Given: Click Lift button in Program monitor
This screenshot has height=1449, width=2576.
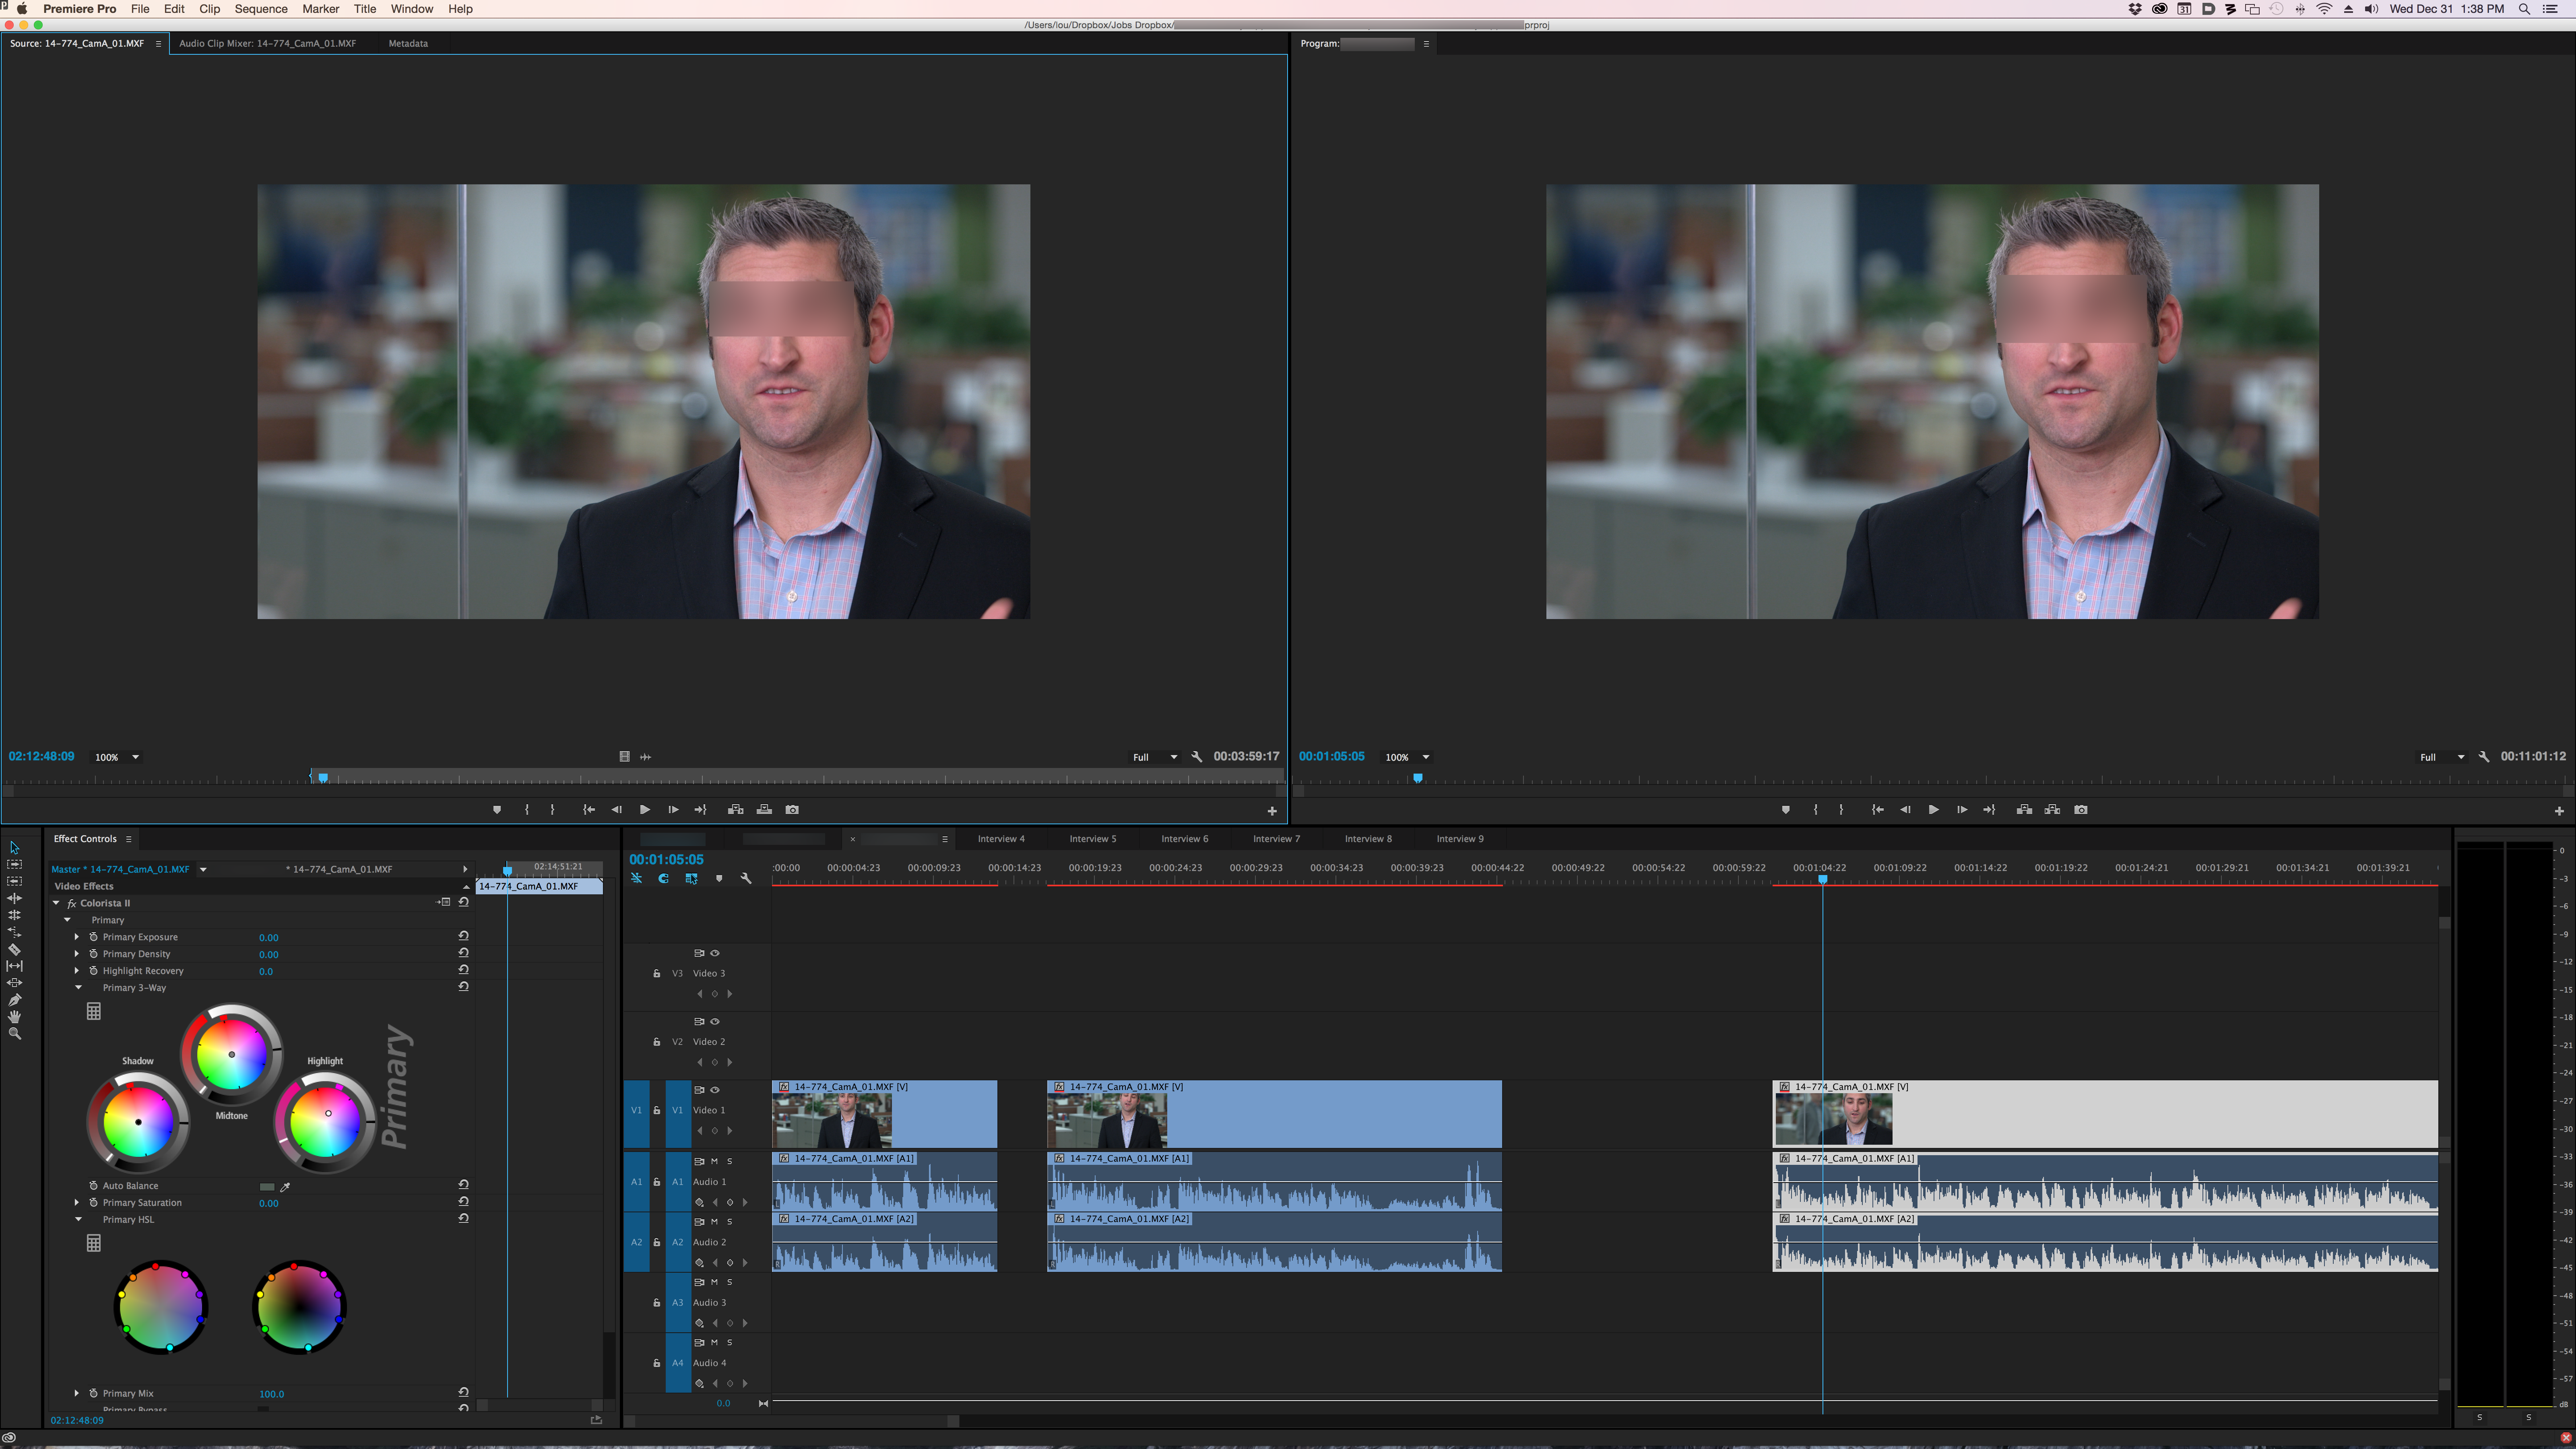Looking at the screenshot, I should pos(2024,810).
